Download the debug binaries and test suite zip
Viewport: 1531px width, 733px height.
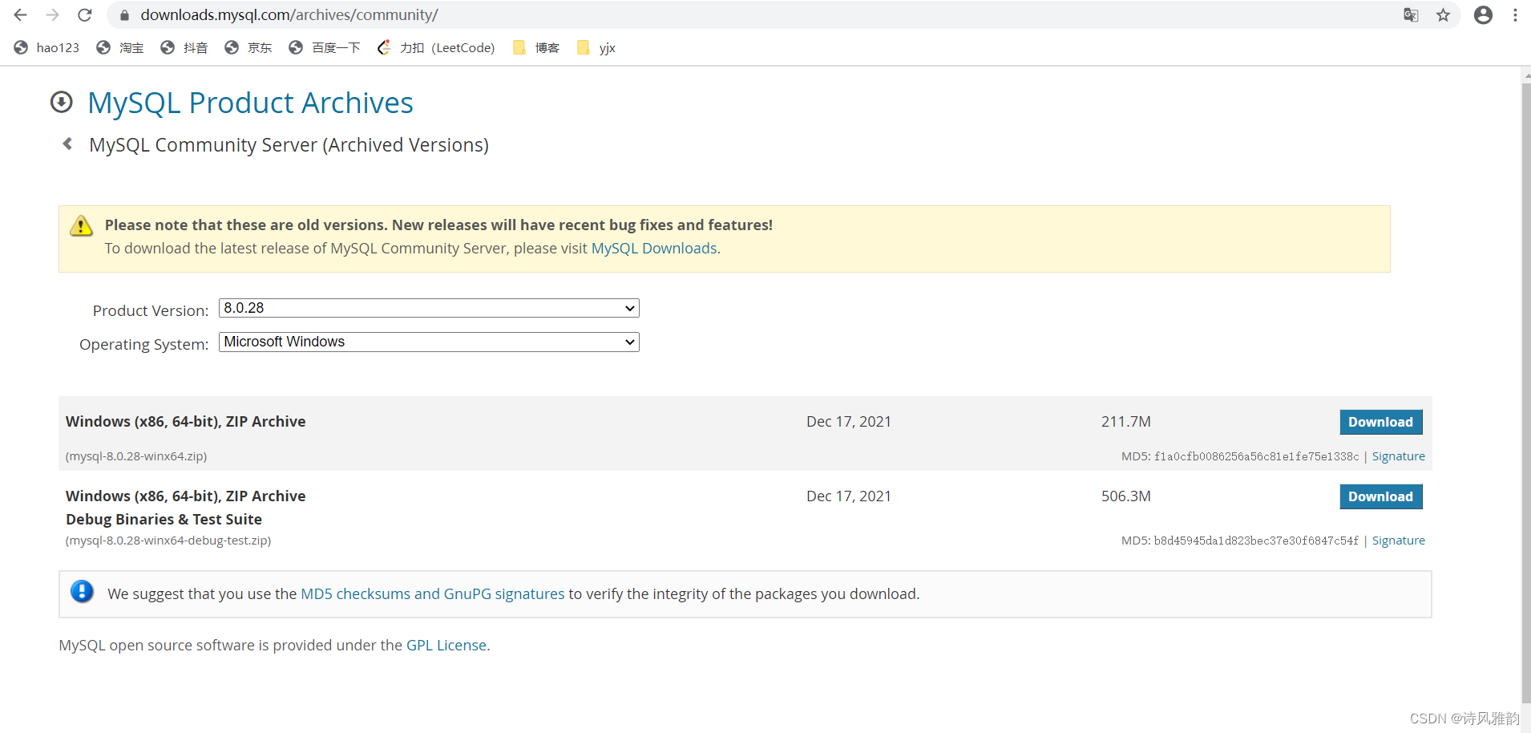pyautogui.click(x=1380, y=496)
